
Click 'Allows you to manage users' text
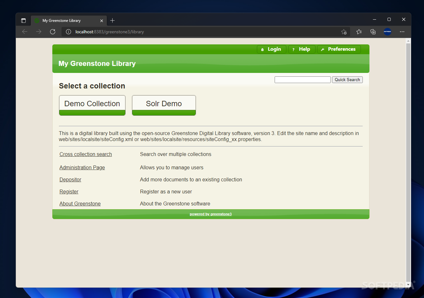[x=172, y=168]
